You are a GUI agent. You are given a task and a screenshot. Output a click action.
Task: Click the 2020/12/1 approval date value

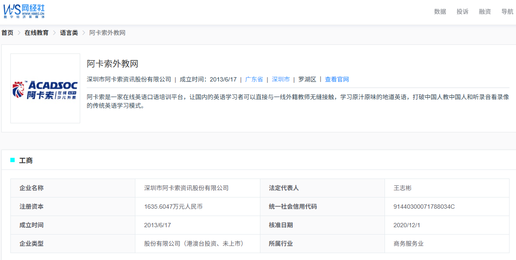407,225
